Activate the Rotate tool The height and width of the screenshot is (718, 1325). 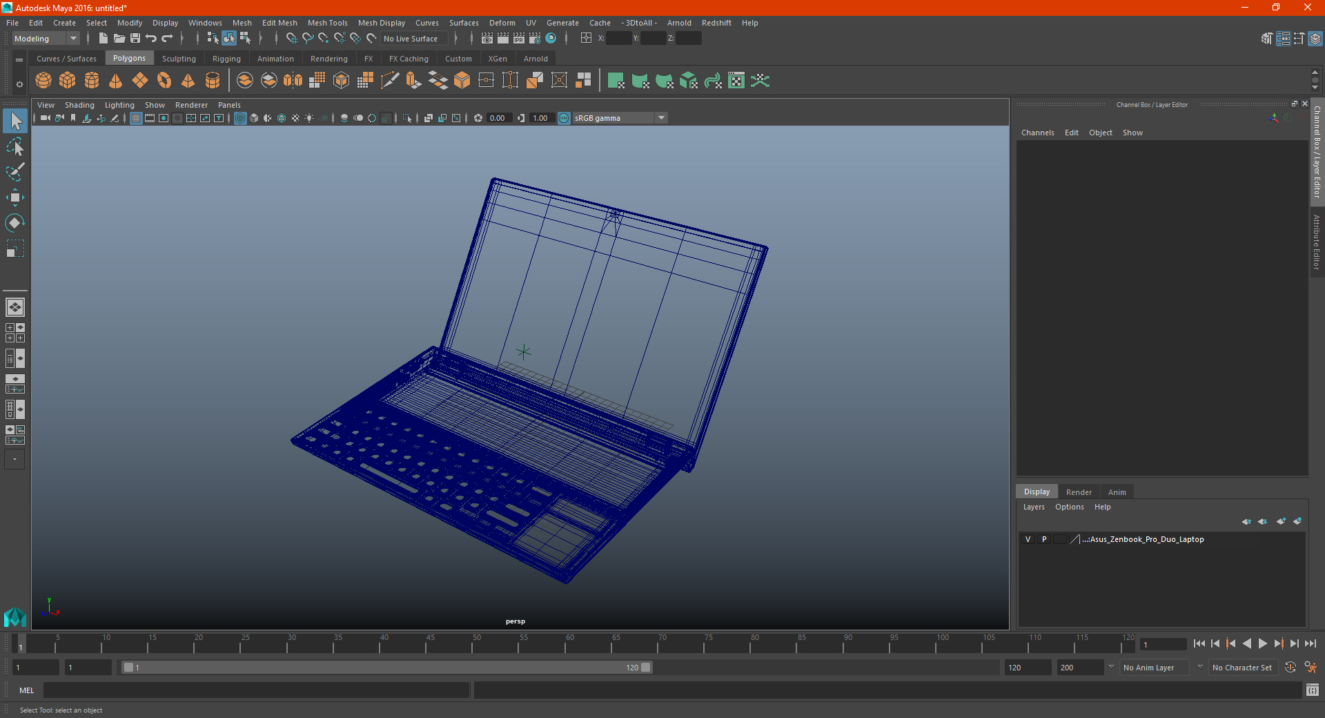[15, 223]
